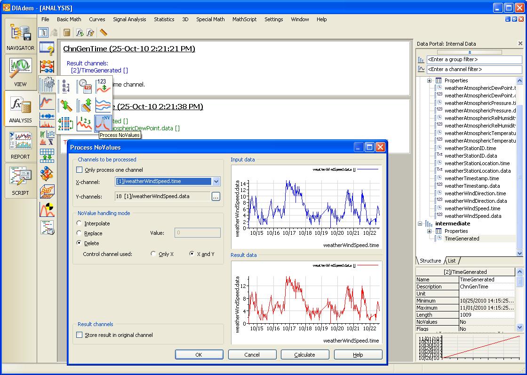Click the Y-channels browse ellipsis button
527x375 pixels.
click(216, 197)
